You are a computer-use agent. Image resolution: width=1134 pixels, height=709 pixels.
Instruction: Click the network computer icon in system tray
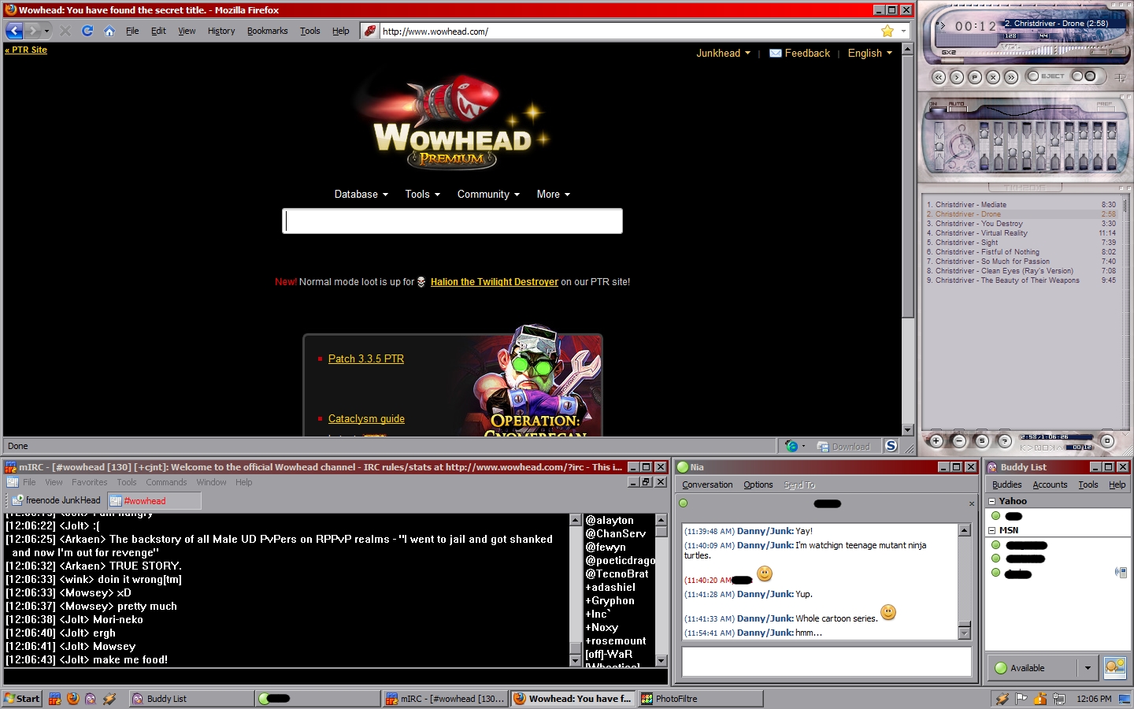pos(1059,699)
